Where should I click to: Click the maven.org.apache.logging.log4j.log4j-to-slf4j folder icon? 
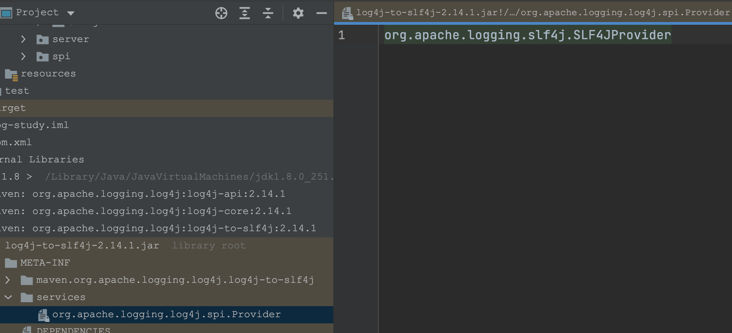(27, 280)
